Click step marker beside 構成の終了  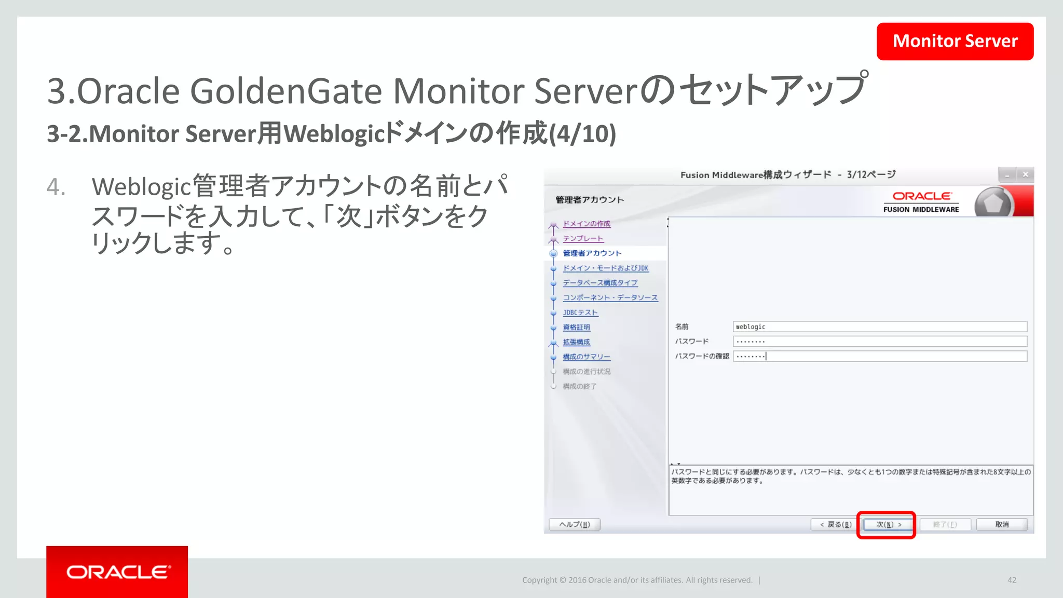(553, 386)
